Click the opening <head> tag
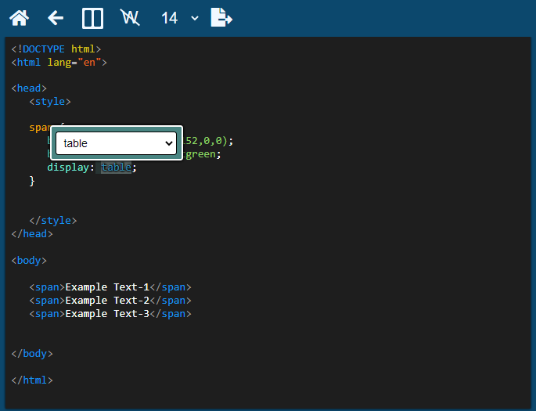This screenshot has height=411, width=536. 29,88
